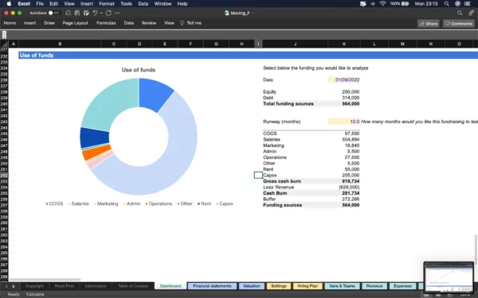The height and width of the screenshot is (298, 478).
Task: Toggle the AutoSave switch
Action: click(x=53, y=13)
